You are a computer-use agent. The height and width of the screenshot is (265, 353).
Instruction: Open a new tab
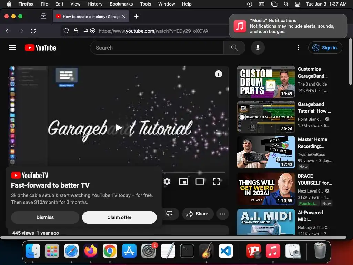pyautogui.click(x=136, y=17)
